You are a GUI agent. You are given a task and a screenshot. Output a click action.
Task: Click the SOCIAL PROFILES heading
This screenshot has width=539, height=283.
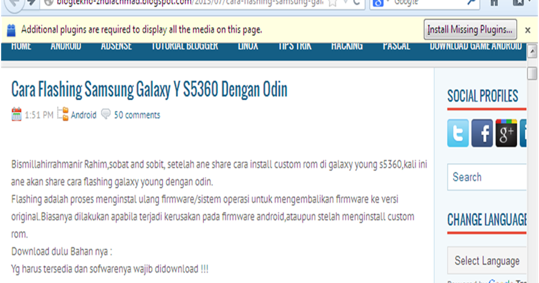483,96
